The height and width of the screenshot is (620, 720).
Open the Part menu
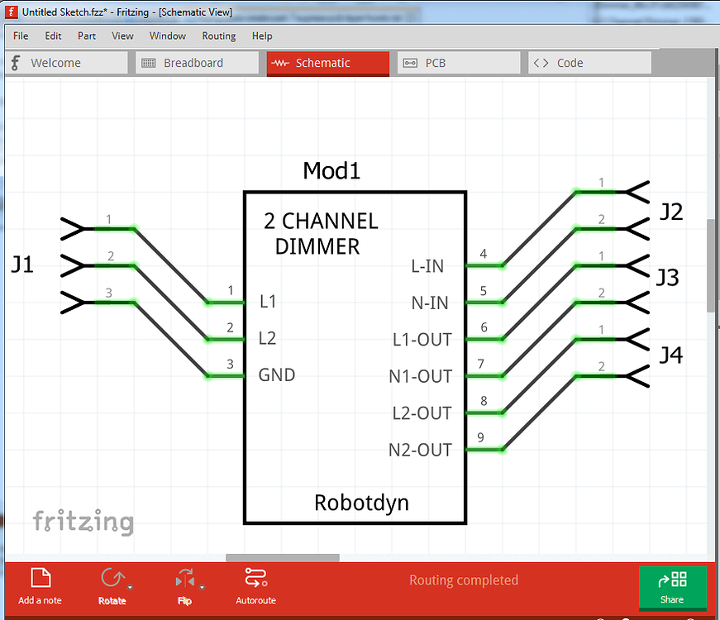[86, 36]
